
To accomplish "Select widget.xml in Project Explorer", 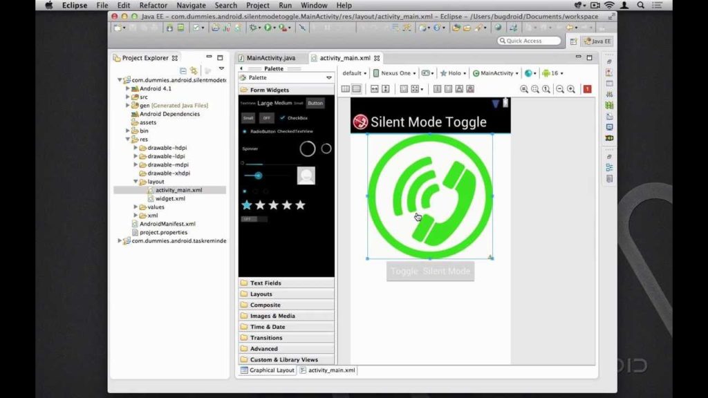I will pyautogui.click(x=170, y=198).
